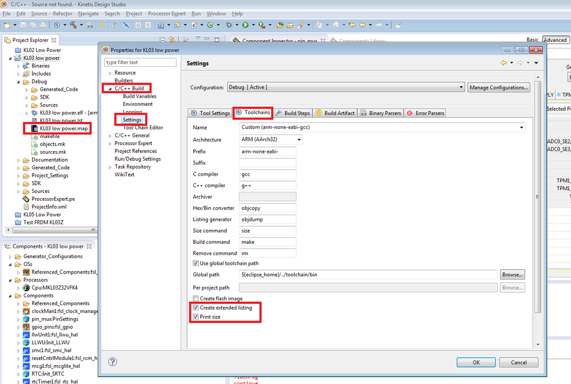Collapse the KL03 low power project
This screenshot has width=571, height=384.
[10, 58]
